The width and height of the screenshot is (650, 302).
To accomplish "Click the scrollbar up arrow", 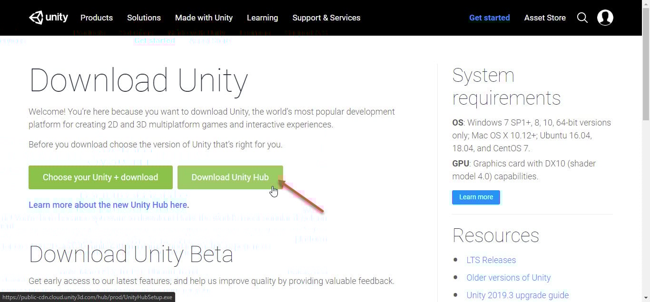I will point(646,4).
